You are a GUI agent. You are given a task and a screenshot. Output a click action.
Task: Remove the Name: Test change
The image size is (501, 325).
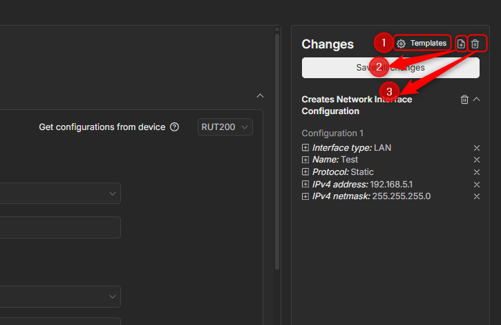pos(476,160)
